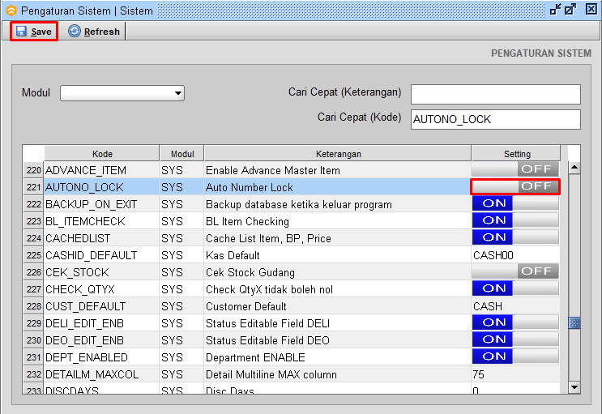Toggle the DEPT_ENABLED switch
Screen dimensions: 602x414
pyautogui.click(x=514, y=356)
